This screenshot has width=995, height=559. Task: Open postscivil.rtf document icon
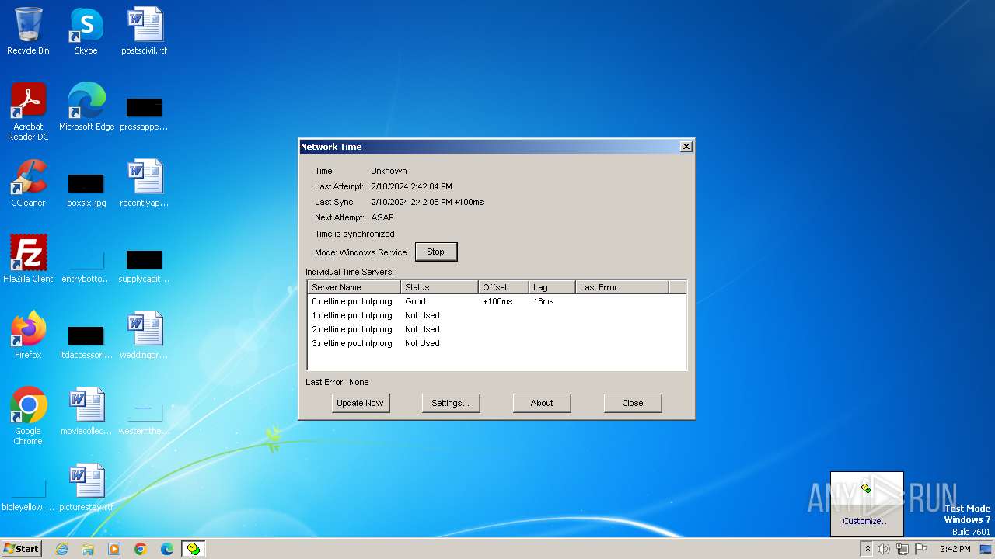[x=145, y=31]
